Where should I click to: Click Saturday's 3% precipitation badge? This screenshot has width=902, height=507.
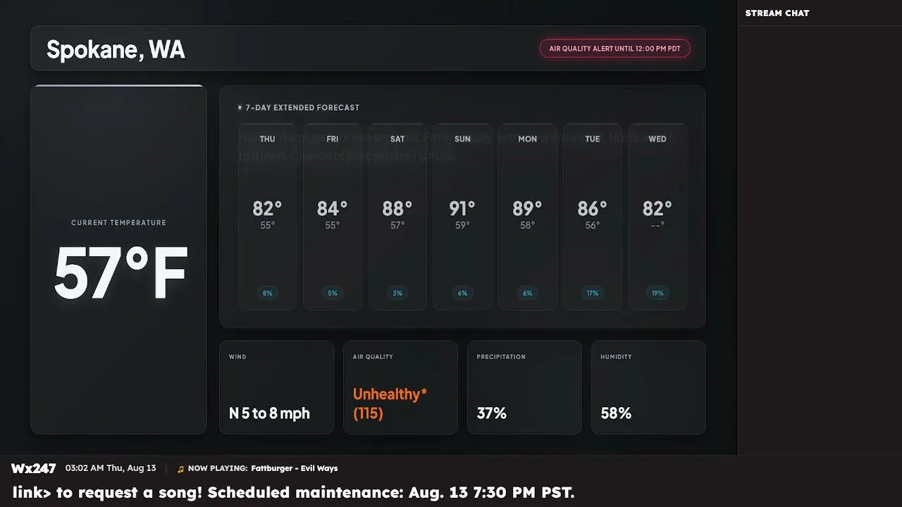(397, 293)
